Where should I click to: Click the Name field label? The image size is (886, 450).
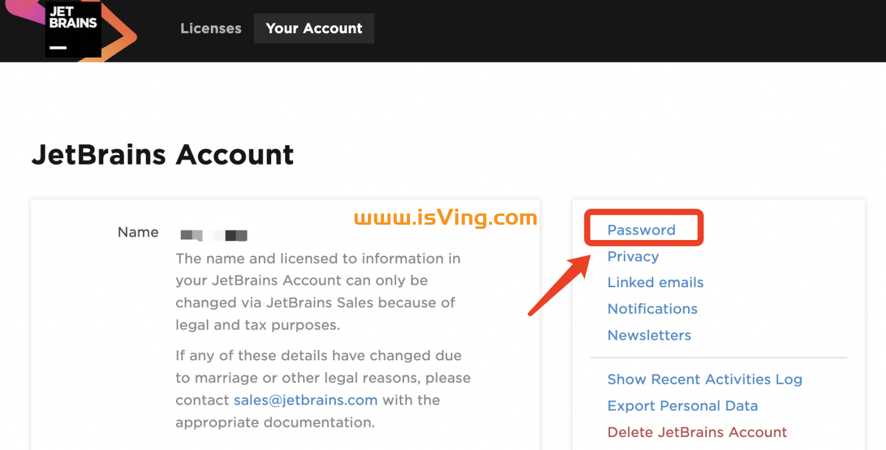[x=138, y=232]
